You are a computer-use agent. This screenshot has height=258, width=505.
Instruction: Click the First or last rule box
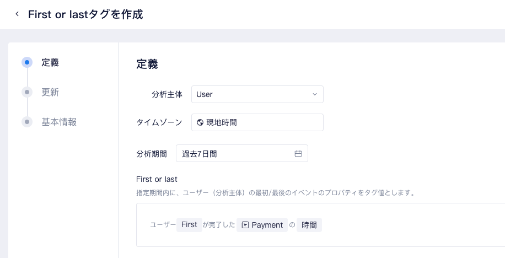pyautogui.click(x=320, y=225)
